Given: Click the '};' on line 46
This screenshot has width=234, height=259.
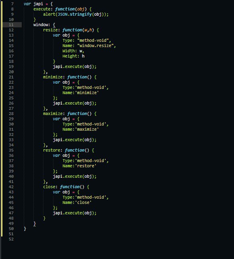Looking at the screenshot, I should coord(55,208).
